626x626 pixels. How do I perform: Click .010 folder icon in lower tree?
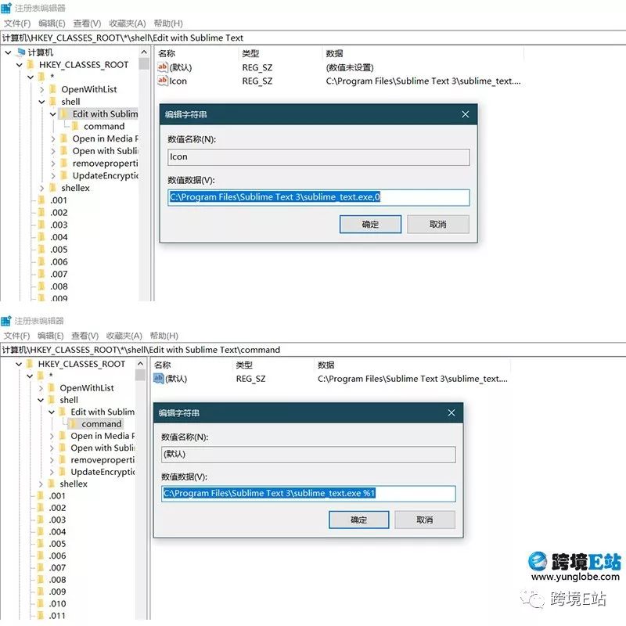pos(41,603)
